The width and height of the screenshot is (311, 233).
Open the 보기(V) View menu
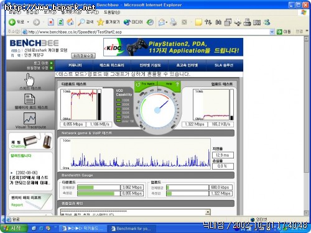tap(50, 12)
